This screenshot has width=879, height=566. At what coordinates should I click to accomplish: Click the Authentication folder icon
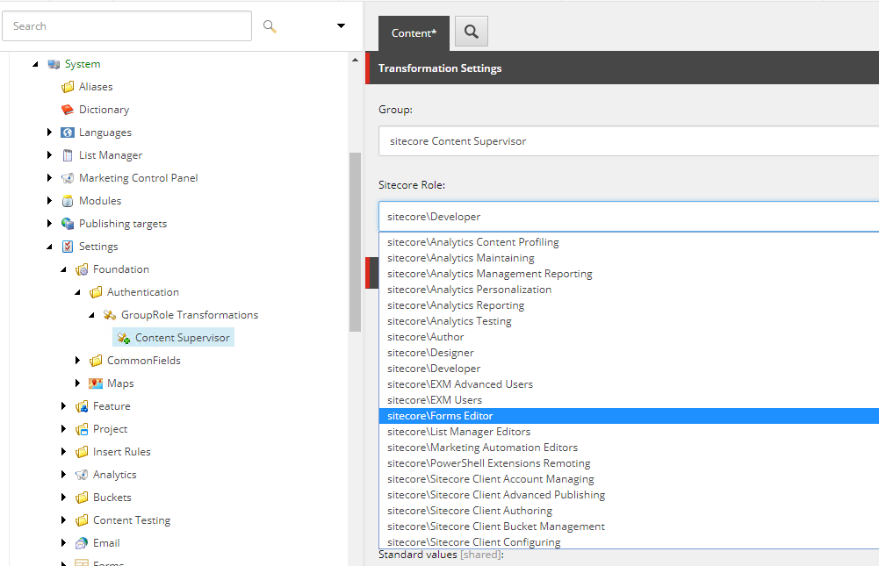96,292
